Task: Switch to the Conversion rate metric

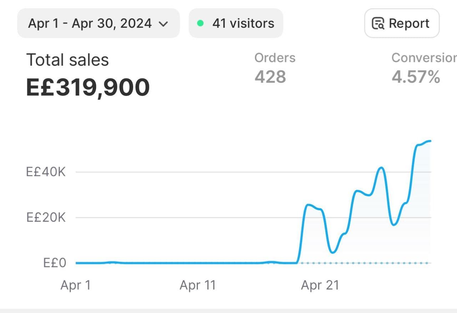Action: click(x=424, y=58)
